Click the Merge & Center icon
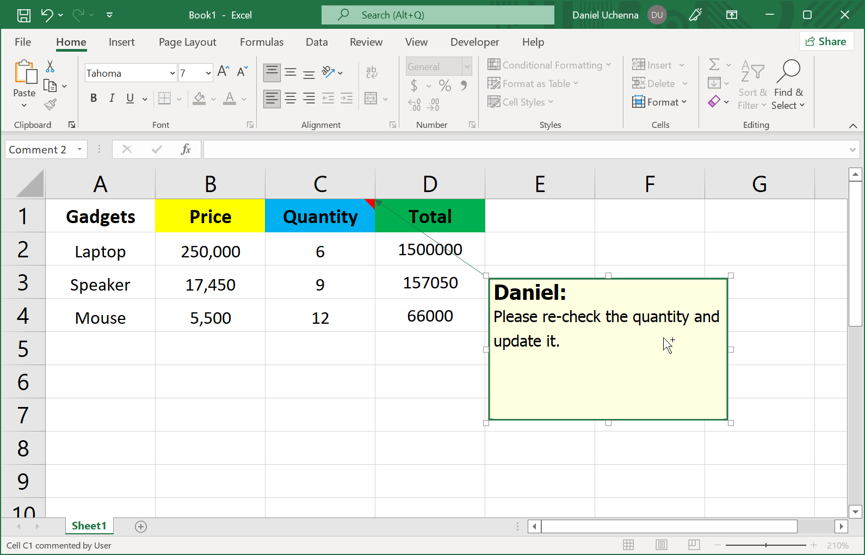865x555 pixels. [x=371, y=98]
